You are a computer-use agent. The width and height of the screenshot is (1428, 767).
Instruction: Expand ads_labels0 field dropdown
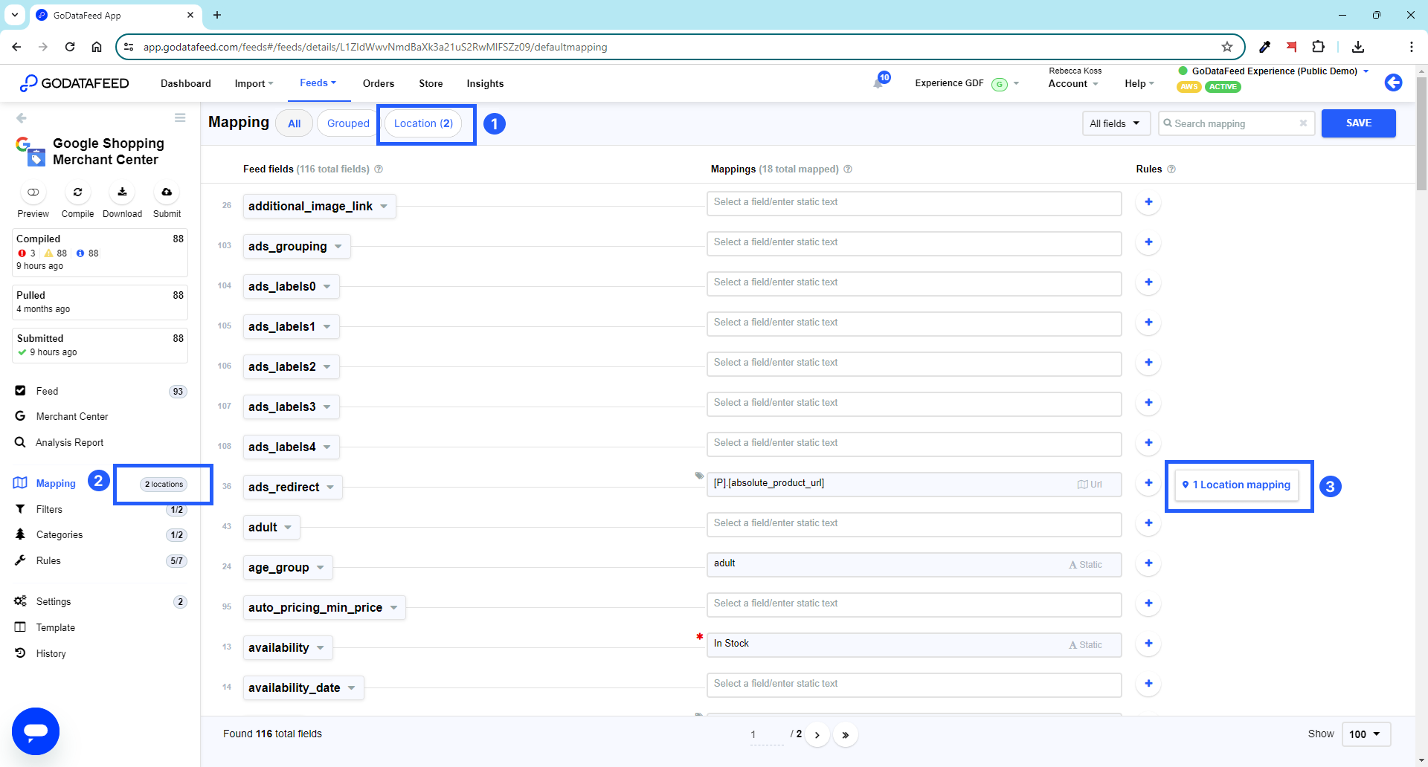(327, 287)
